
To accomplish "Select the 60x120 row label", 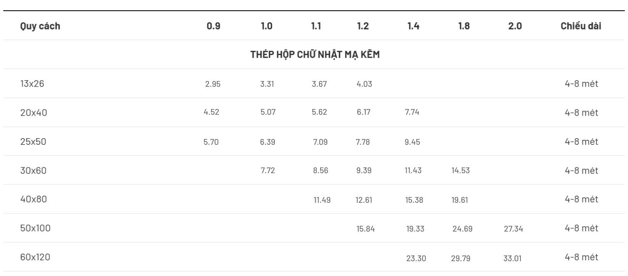I will pyautogui.click(x=36, y=257).
